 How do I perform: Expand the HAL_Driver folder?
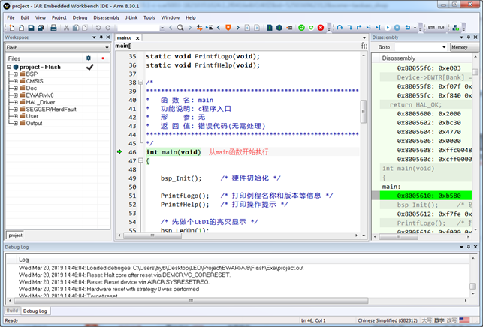coord(15,102)
